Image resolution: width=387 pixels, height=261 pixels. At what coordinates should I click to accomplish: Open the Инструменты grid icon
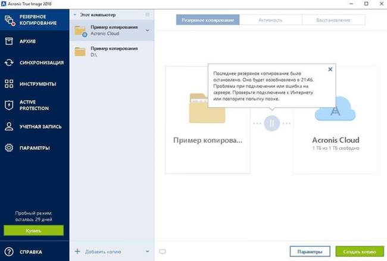[9, 84]
